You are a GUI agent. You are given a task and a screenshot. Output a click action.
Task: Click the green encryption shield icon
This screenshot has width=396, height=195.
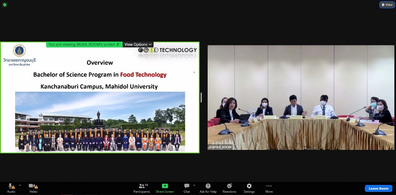click(5, 5)
